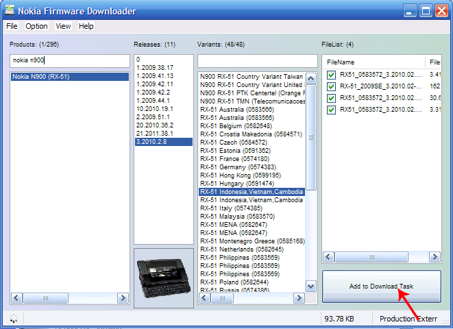Click Variants horizontal scroll left arrow
453x329 pixels.
(x=204, y=297)
